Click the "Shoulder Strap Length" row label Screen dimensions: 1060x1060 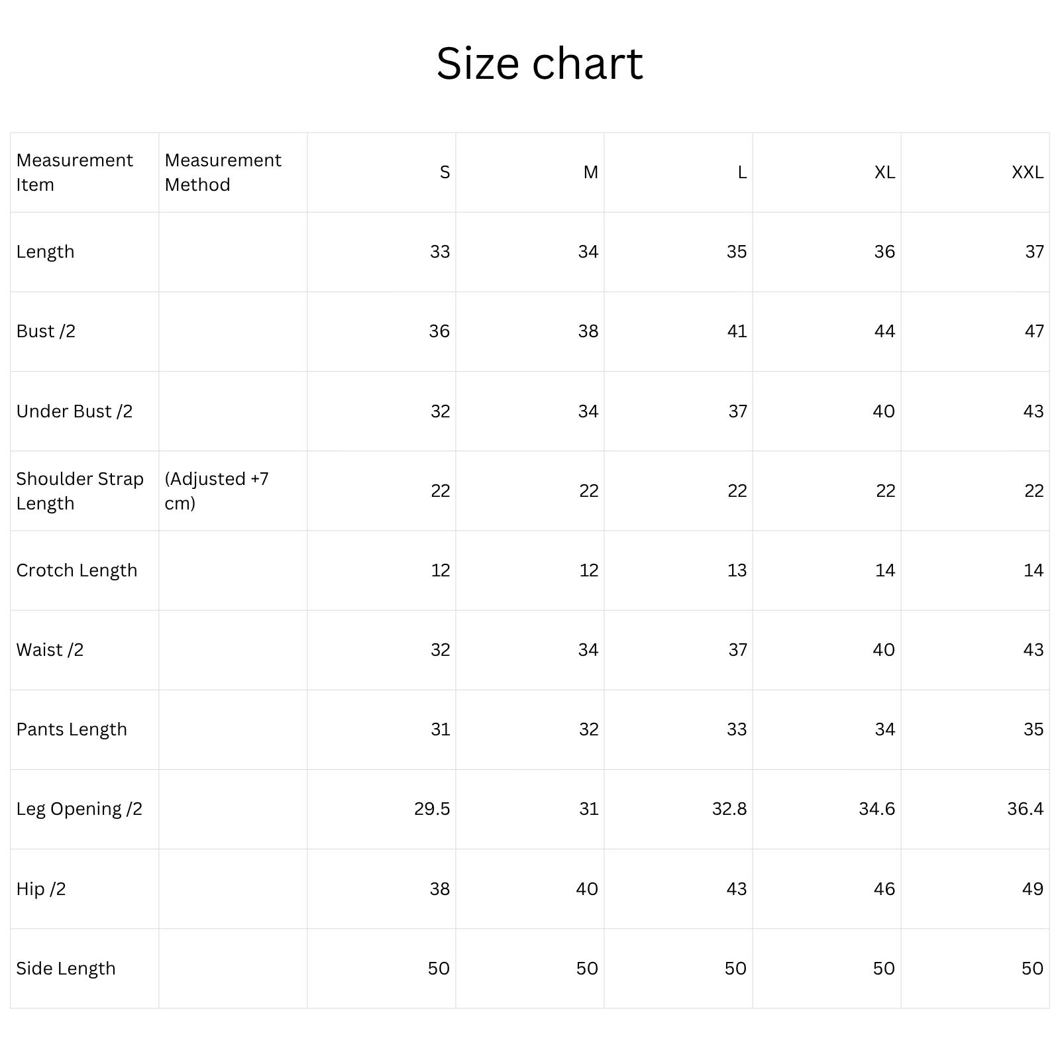79,491
